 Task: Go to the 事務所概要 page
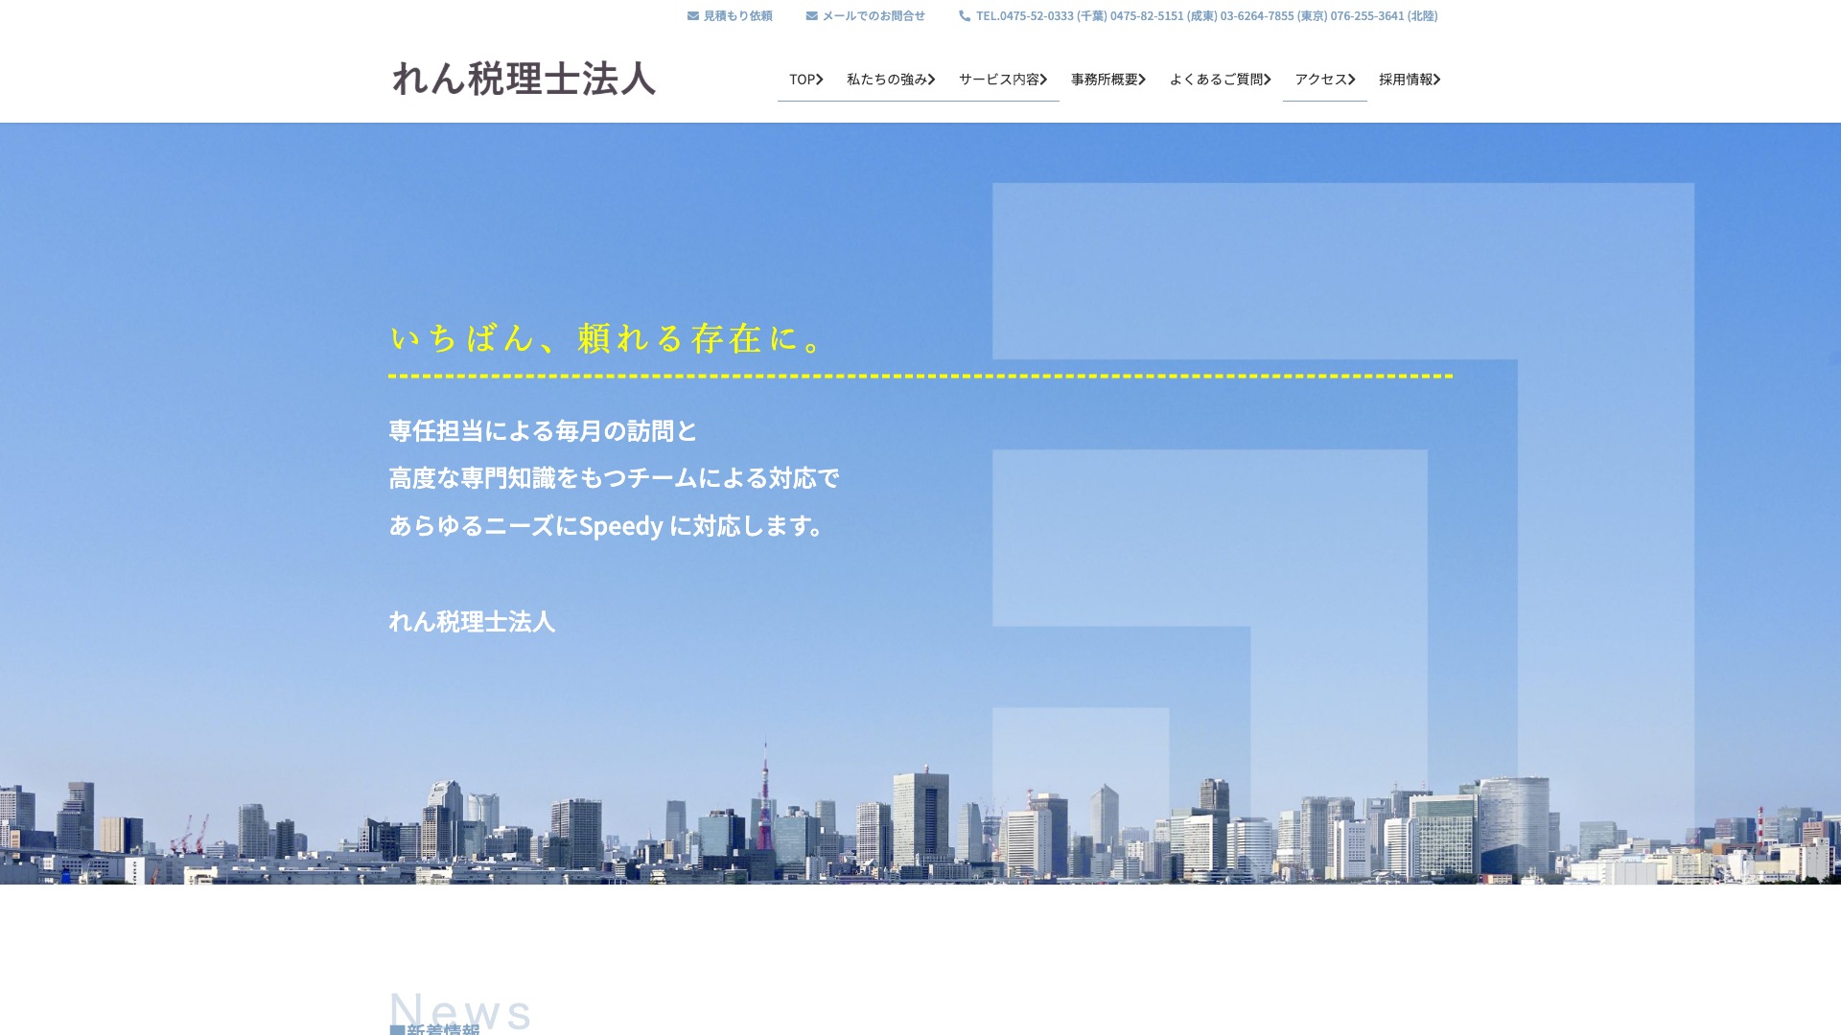click(1104, 80)
